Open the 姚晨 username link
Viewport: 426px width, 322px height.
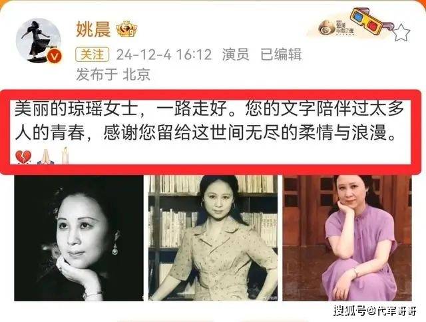click(93, 29)
